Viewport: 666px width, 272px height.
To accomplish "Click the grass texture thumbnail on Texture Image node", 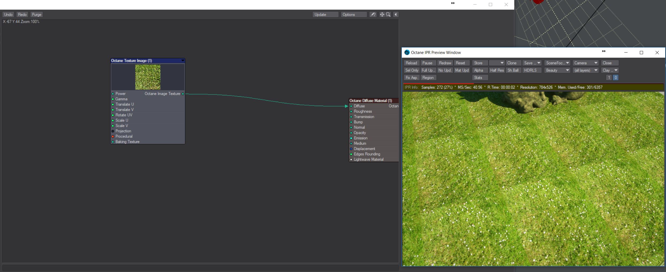I will [x=148, y=77].
